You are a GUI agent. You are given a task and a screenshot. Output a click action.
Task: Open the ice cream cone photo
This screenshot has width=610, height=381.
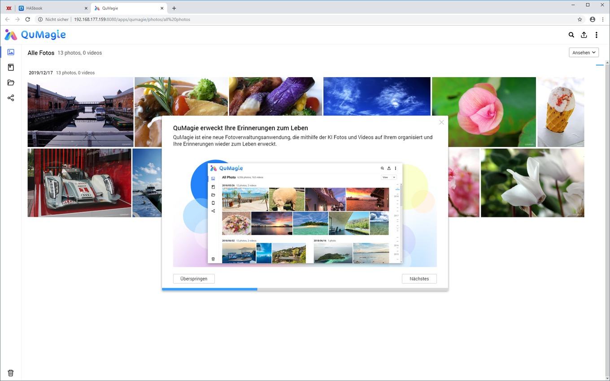click(x=561, y=112)
